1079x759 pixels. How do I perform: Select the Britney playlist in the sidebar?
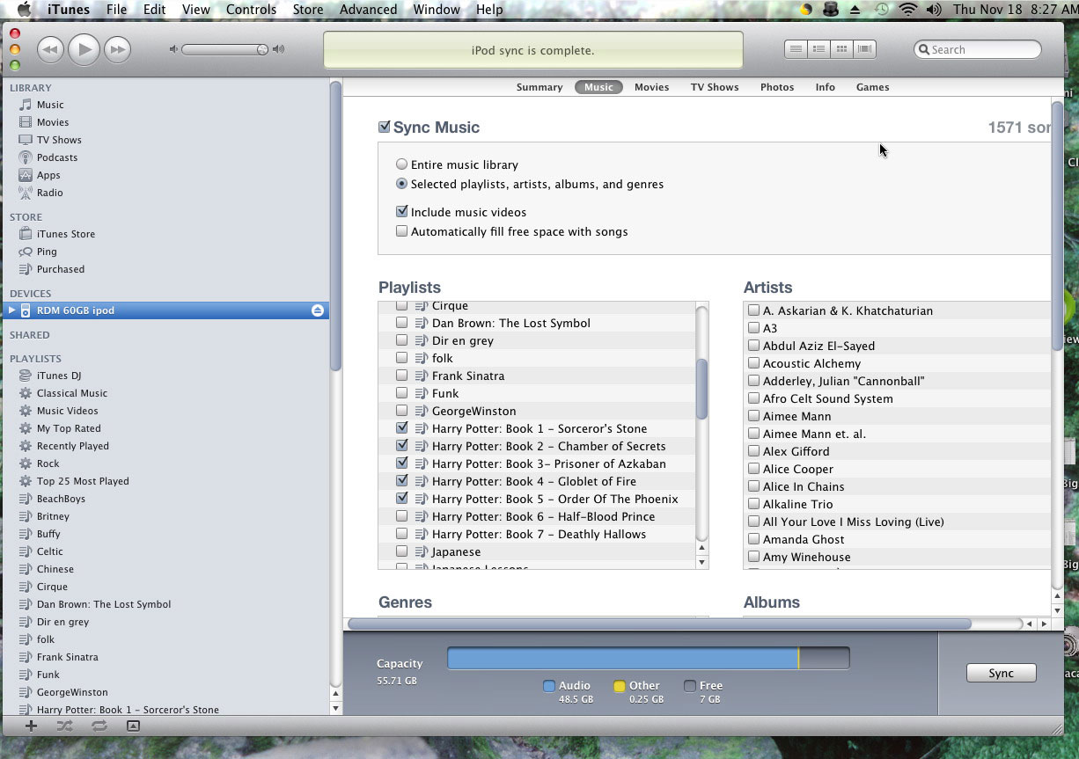53,516
